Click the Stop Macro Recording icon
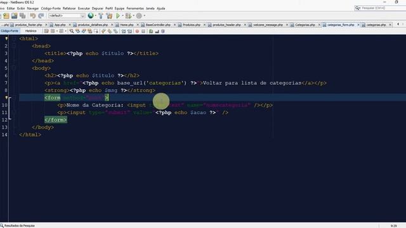Screen dimensions: 406x228 [x=143, y=31]
